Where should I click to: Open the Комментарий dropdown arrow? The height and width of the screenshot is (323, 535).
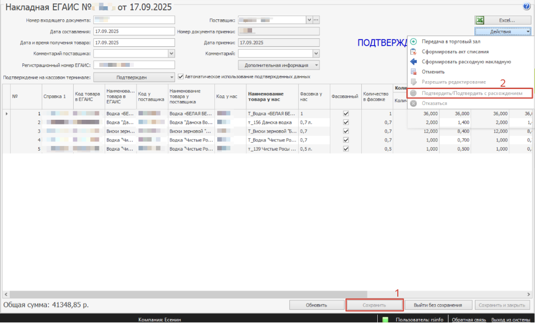point(316,54)
